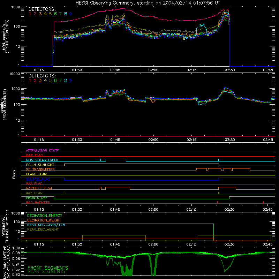
Task: Select the BAD_PACKETS flag label
Action: coord(38,202)
